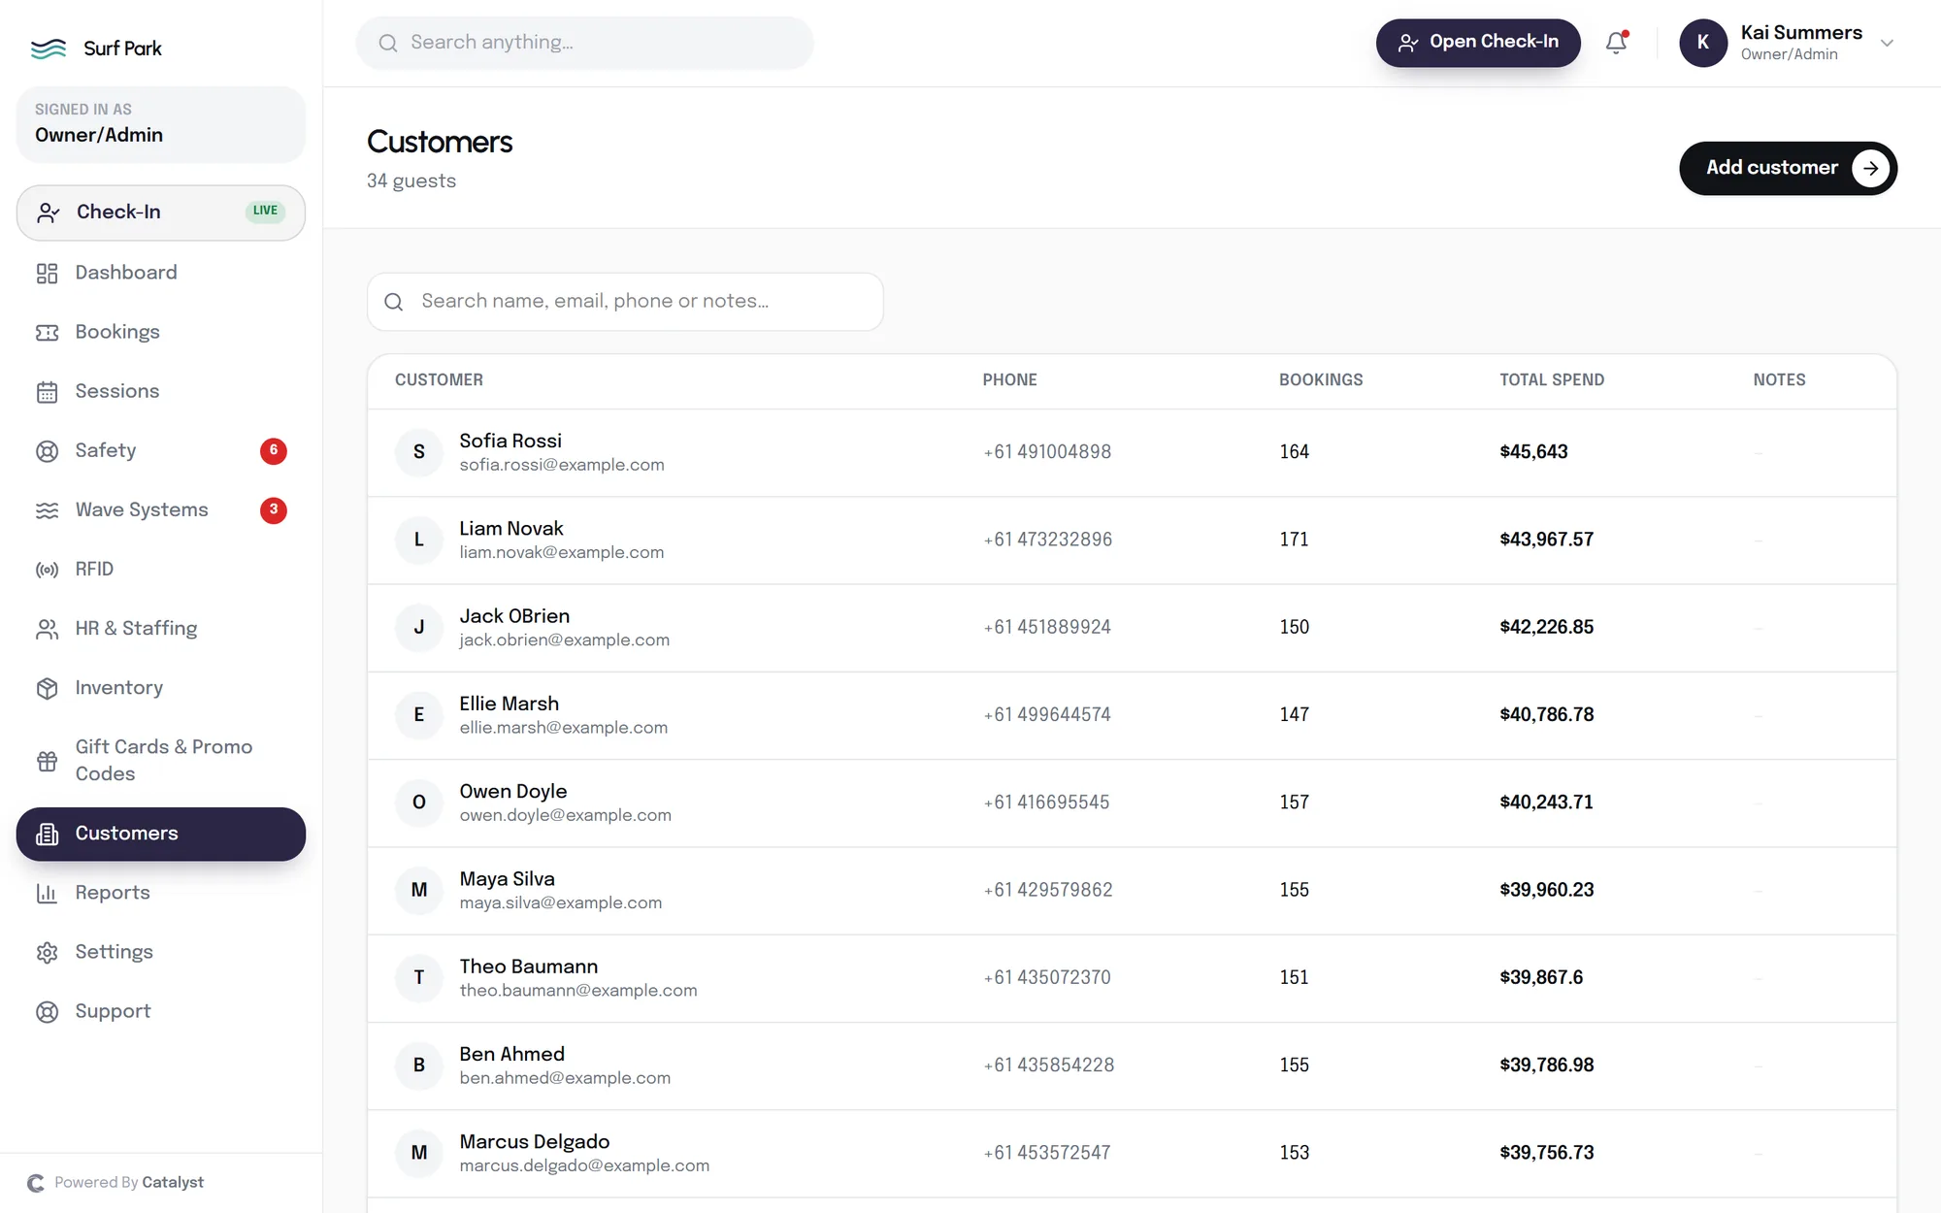
Task: Click Owen Doyle's E avatar circle labeled O
Action: tap(419, 803)
